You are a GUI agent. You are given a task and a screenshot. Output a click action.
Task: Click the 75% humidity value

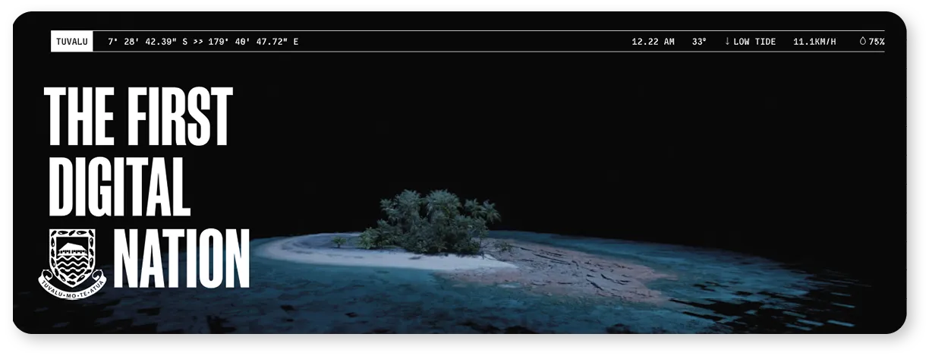[x=877, y=42]
